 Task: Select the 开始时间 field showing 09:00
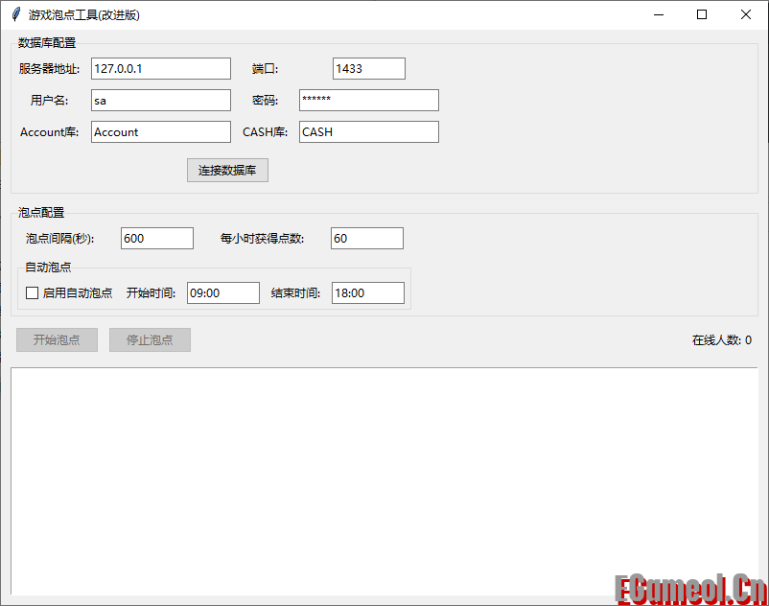[222, 292]
